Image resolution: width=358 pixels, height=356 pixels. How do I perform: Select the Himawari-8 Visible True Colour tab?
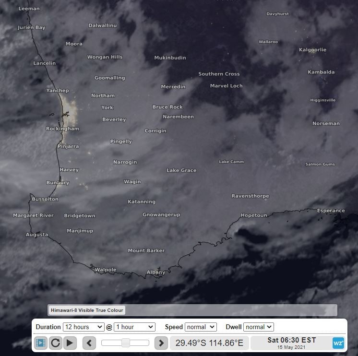87,310
